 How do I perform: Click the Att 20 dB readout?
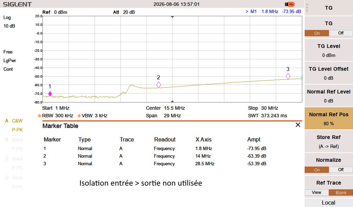(x=124, y=12)
